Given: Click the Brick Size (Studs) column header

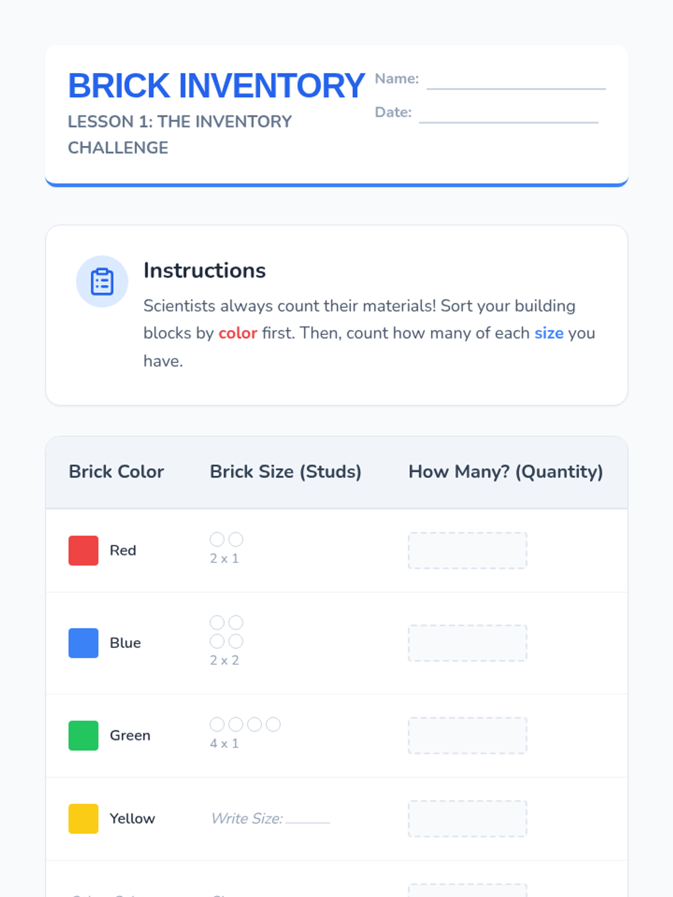Looking at the screenshot, I should click(285, 472).
